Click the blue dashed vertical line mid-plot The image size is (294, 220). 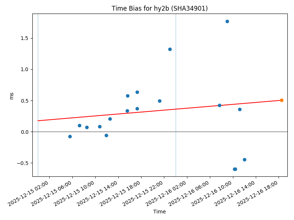coord(176,73)
